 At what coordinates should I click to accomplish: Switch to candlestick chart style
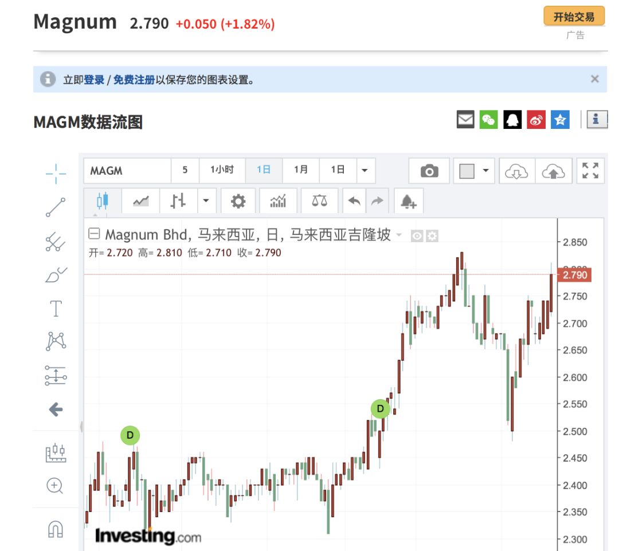pos(102,201)
